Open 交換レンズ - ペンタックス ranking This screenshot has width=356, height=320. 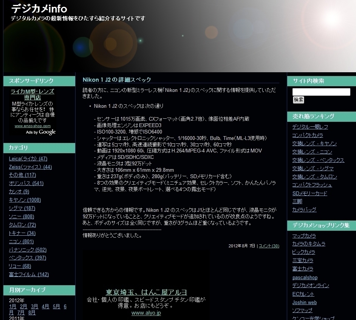click(318, 160)
